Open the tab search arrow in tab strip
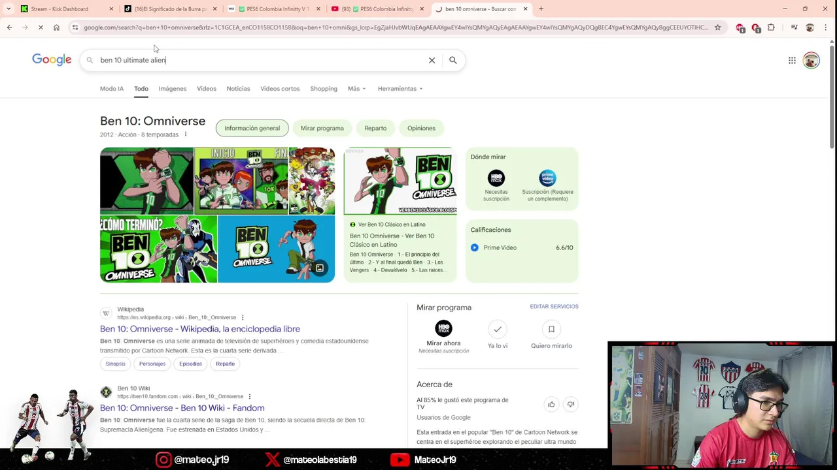The width and height of the screenshot is (837, 470). (x=9, y=8)
